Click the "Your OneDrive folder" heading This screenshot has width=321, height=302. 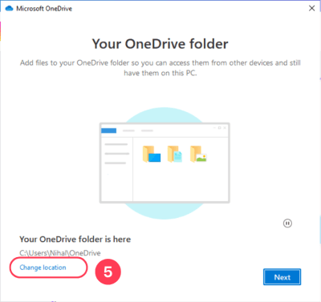[160, 44]
